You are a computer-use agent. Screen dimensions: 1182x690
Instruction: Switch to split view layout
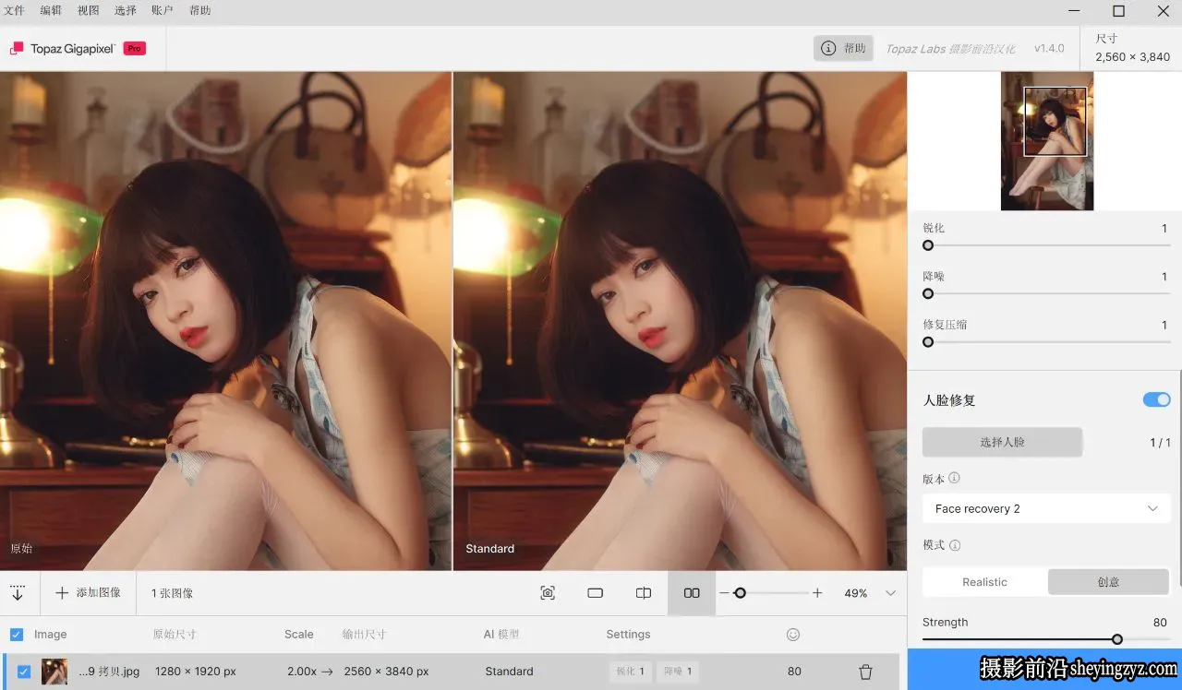[644, 593]
